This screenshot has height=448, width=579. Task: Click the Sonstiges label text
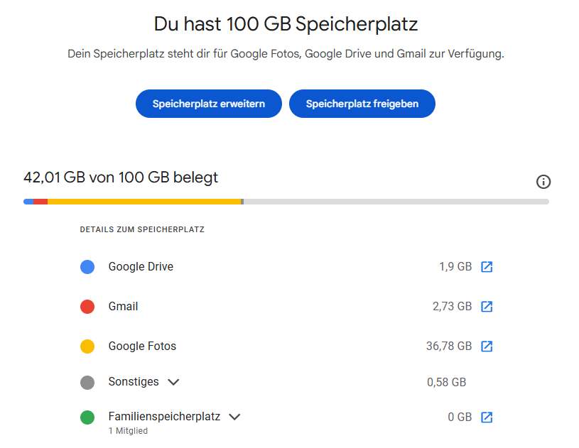(134, 382)
